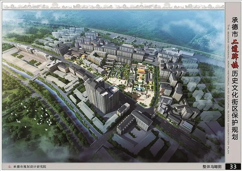Viewport: 242px width, 171px height.
Task: Click the decorative skyline banner at top
Action: tap(113, 6)
